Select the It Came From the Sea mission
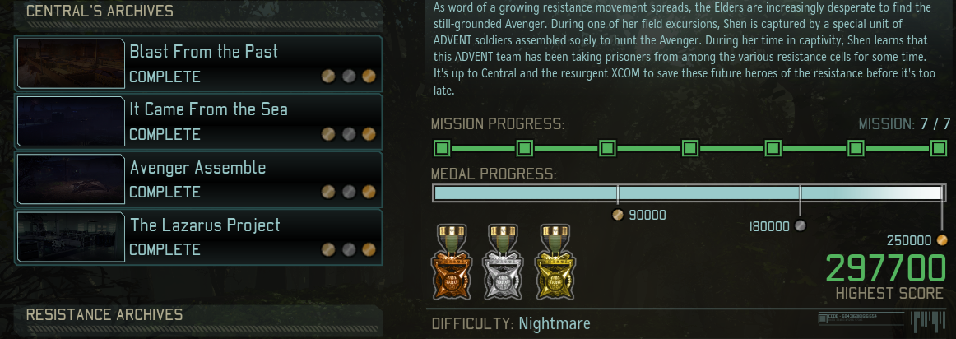Screen dimensions: 956x339 point(199,121)
